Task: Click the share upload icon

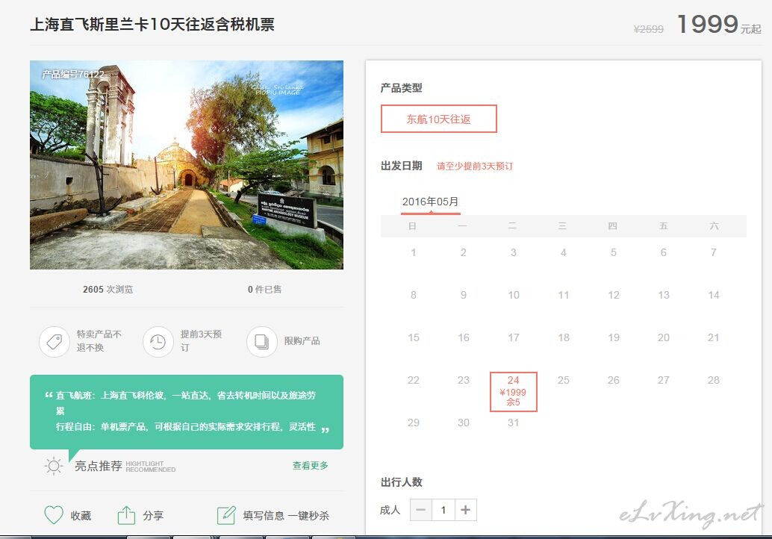Action: click(x=126, y=515)
